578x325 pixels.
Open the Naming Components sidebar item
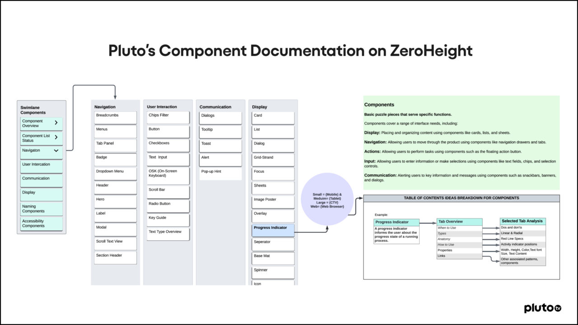click(42, 209)
